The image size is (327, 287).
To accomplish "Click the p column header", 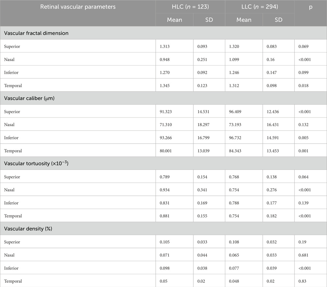I will tap(310, 7).
